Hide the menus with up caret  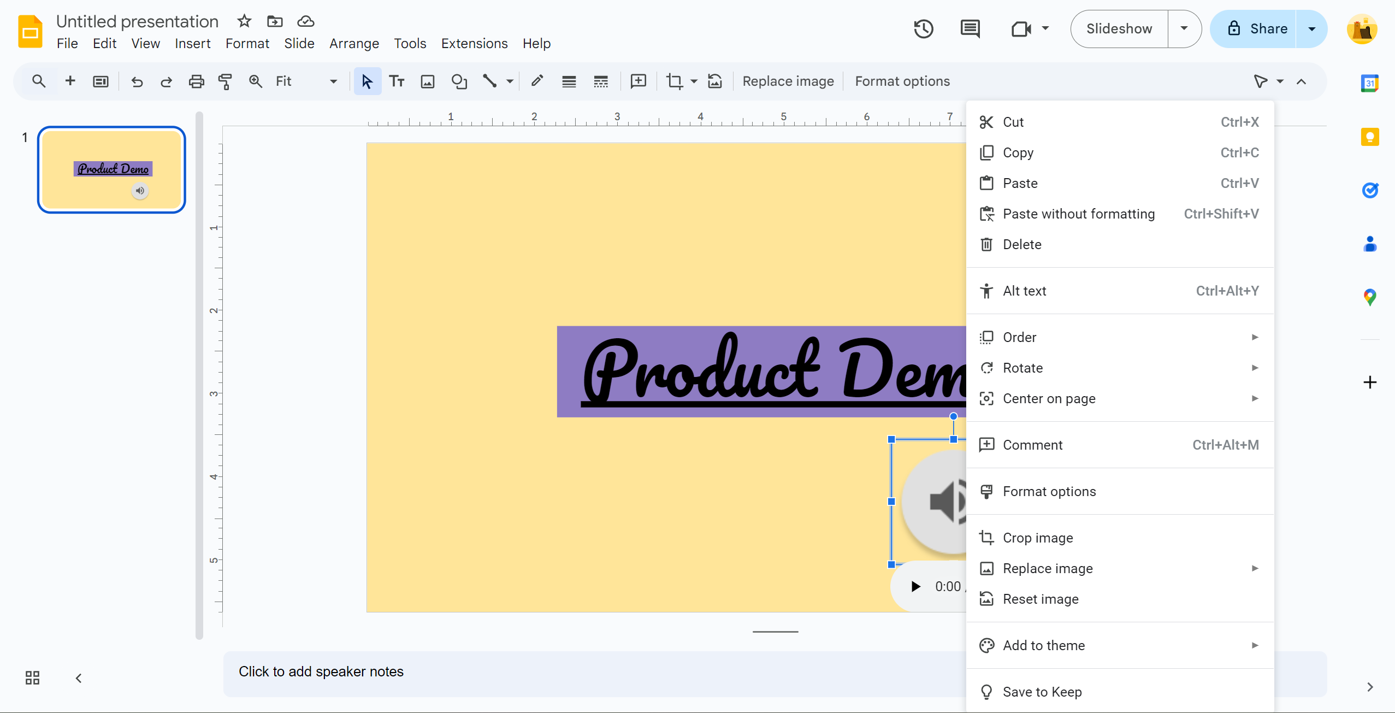1302,81
